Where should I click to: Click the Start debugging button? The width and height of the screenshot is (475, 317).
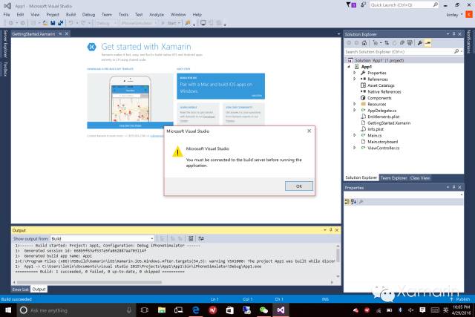170,23
